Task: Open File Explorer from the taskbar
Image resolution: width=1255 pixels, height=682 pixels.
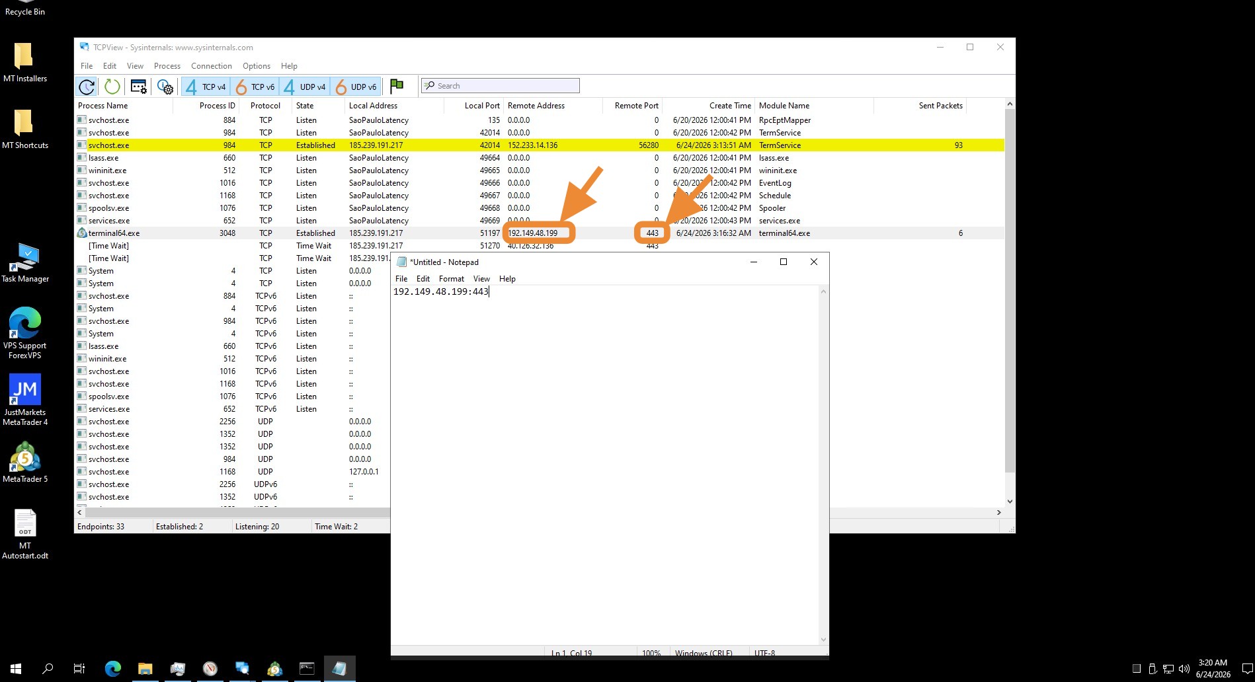Action: pos(145,669)
